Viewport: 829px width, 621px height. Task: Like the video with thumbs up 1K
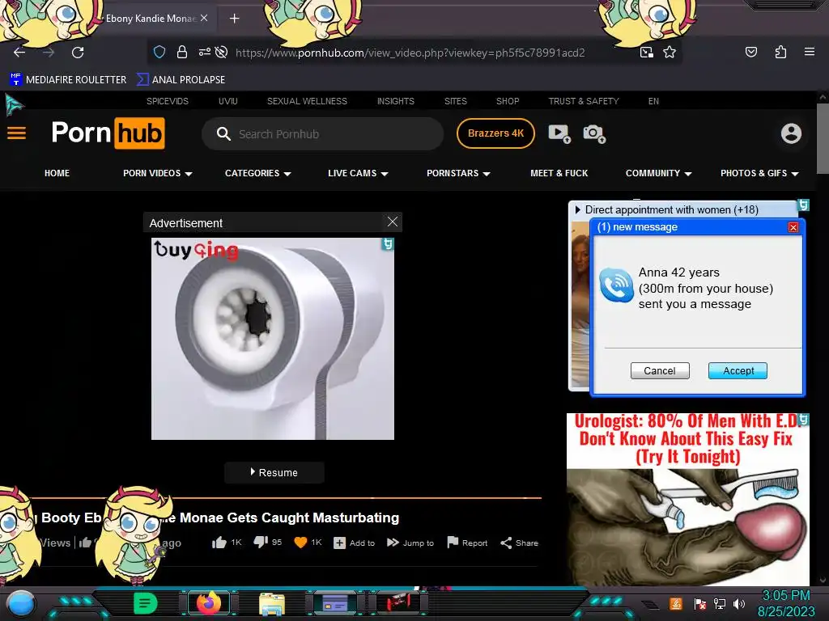click(227, 543)
